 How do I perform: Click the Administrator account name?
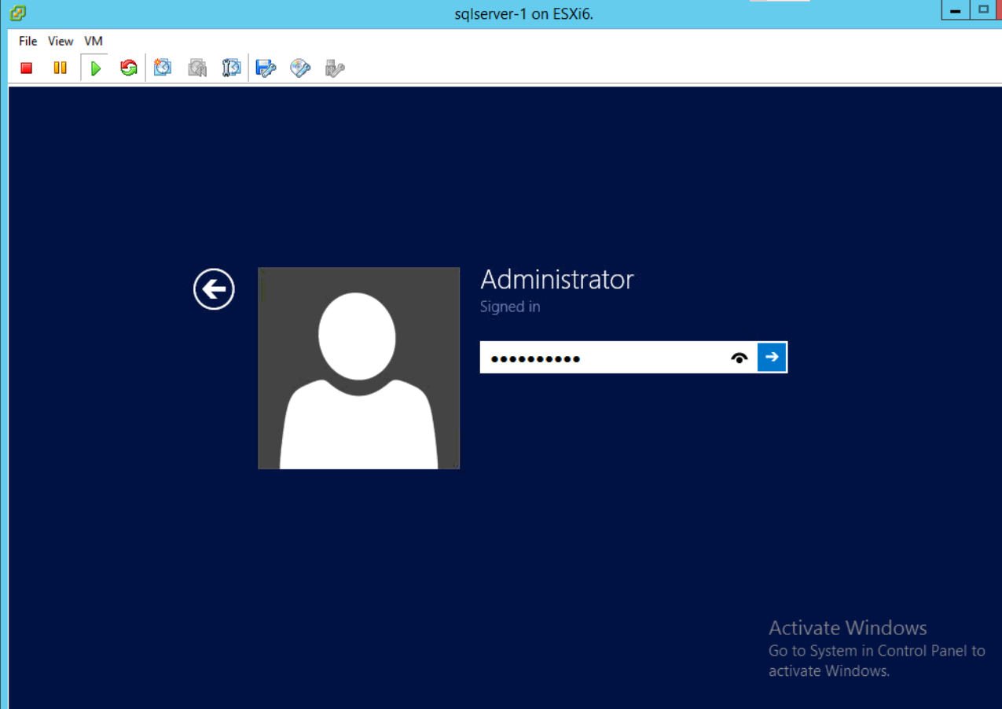557,279
